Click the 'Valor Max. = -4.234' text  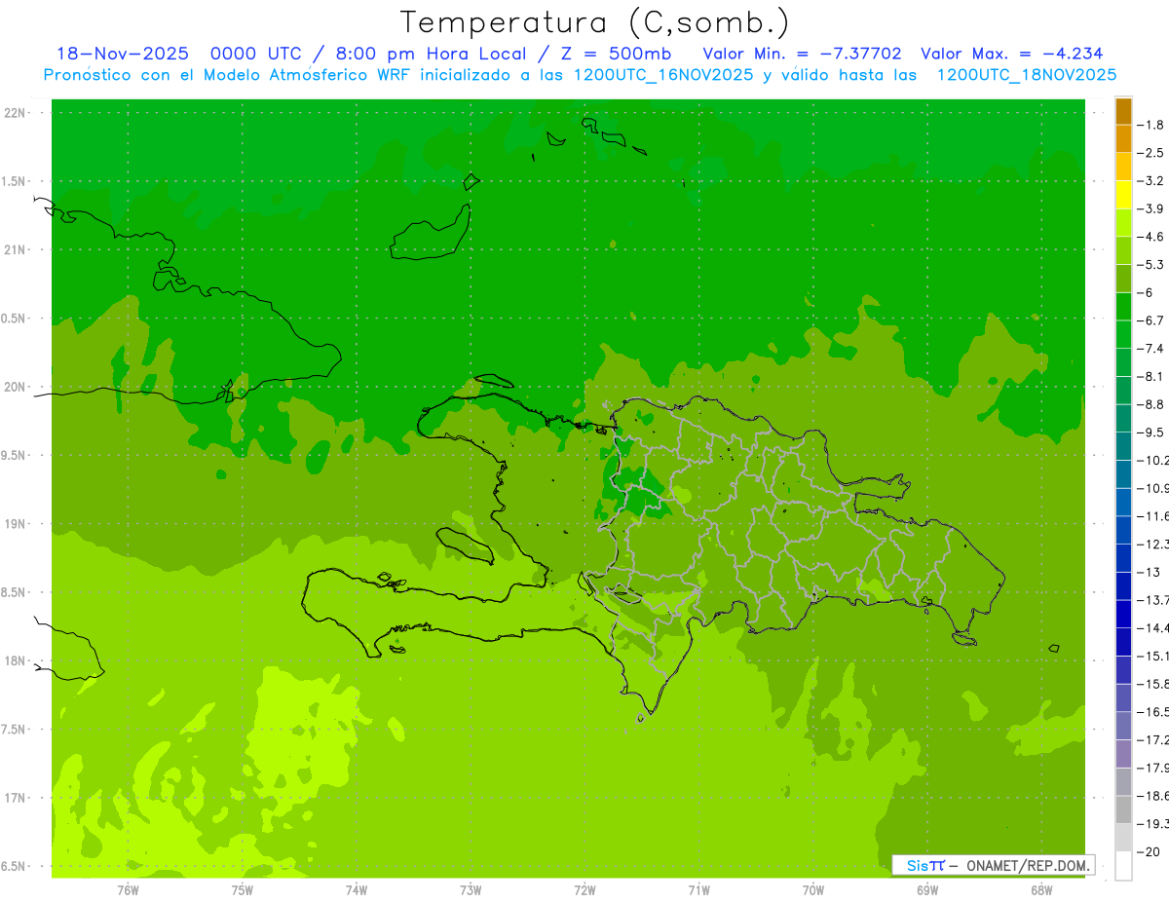[x=1011, y=54]
